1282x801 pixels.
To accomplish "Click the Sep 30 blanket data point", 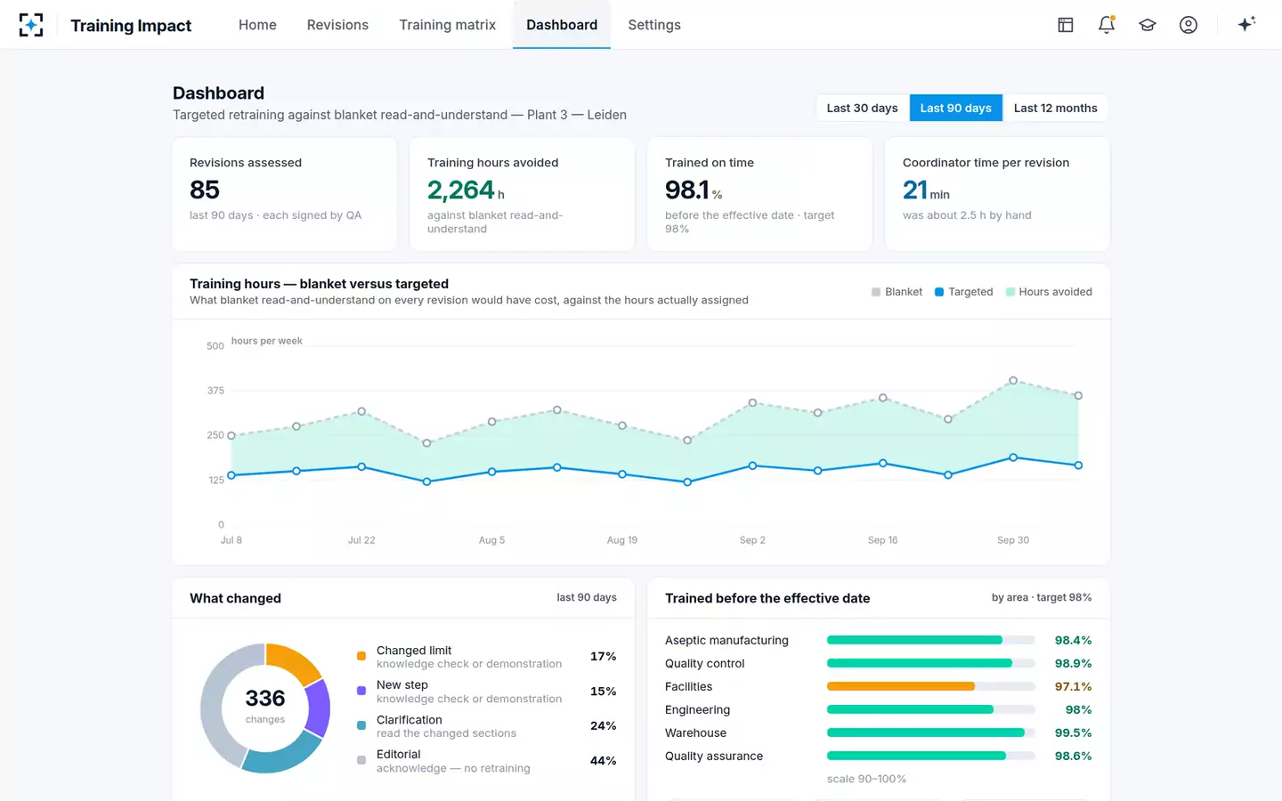I will (1013, 380).
